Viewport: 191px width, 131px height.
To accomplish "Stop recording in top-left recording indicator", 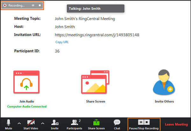I will pos(40,5).
